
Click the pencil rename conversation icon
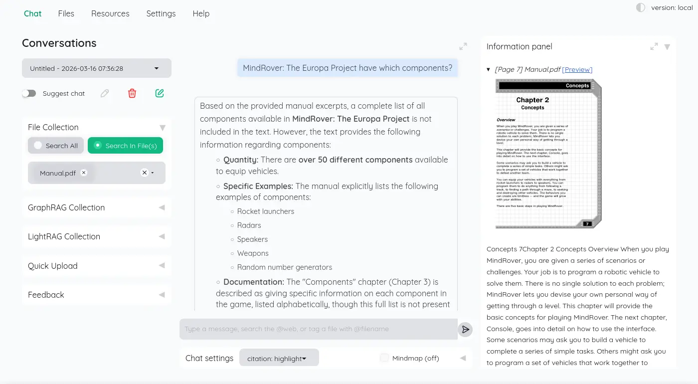(105, 93)
